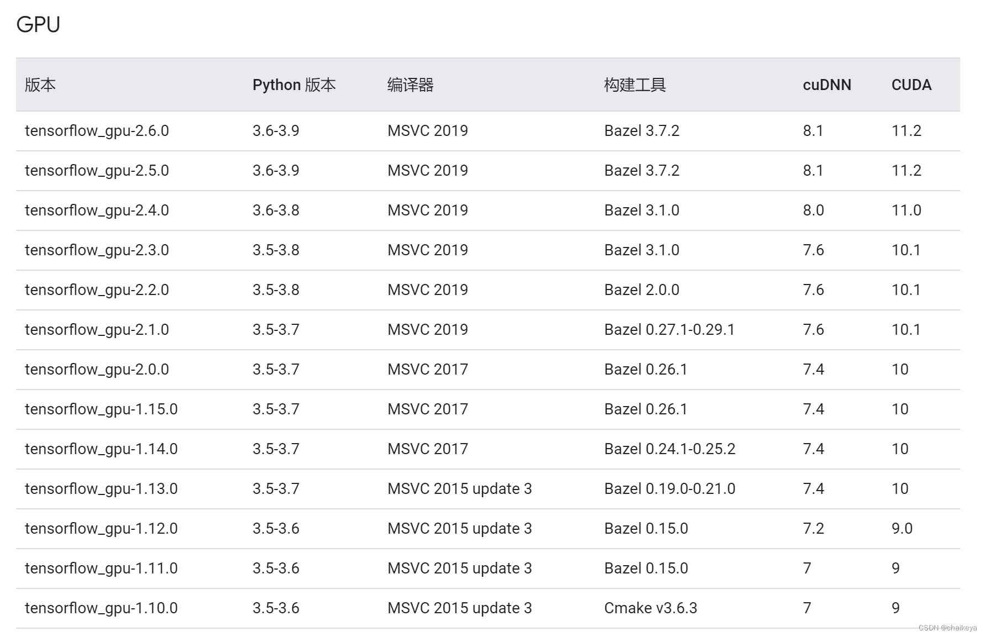Select the Python range 3.6-3.9 for 2.5.0
This screenshot has width=985, height=637.
tap(275, 170)
